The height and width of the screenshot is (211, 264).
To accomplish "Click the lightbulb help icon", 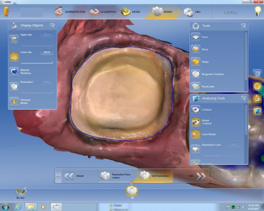I will point(258,11).
